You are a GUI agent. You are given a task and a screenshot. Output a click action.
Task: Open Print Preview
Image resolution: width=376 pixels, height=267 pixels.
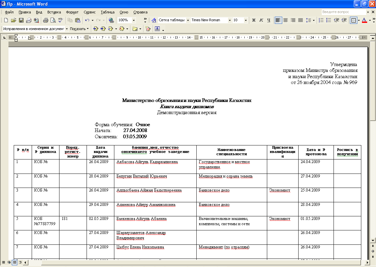53,20
